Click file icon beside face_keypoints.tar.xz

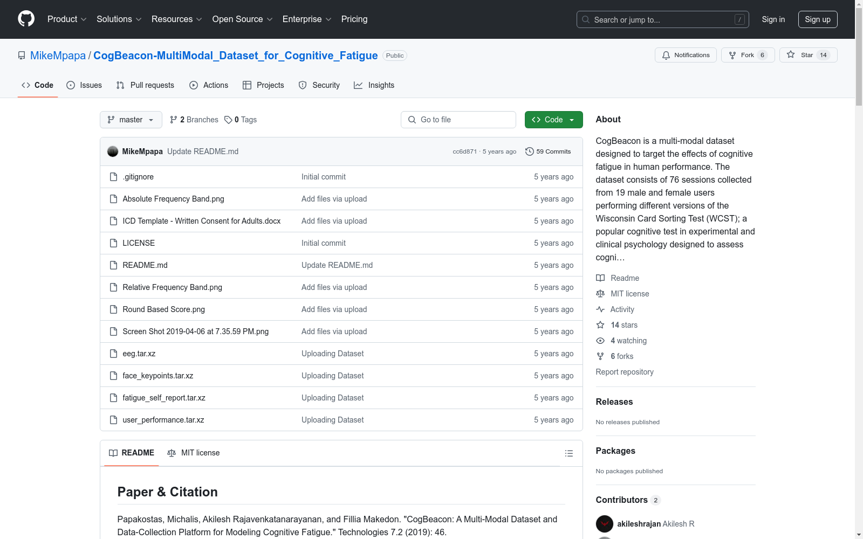[x=113, y=376]
